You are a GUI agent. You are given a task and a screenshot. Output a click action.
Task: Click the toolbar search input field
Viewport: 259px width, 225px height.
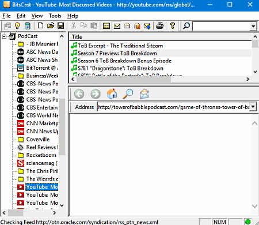click(x=221, y=26)
